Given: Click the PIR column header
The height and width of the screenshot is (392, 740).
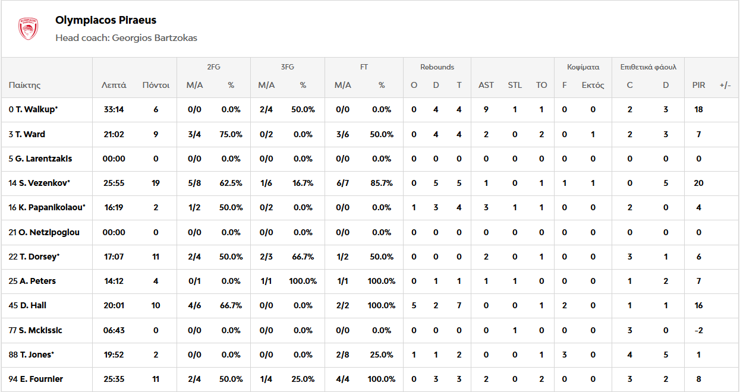Looking at the screenshot, I should click(x=698, y=85).
